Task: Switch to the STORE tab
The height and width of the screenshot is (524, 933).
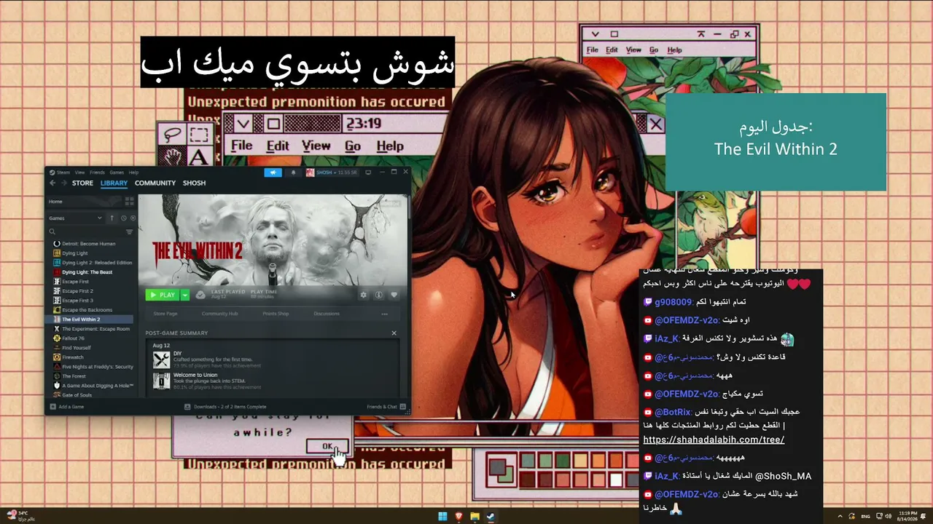Action: pos(82,183)
